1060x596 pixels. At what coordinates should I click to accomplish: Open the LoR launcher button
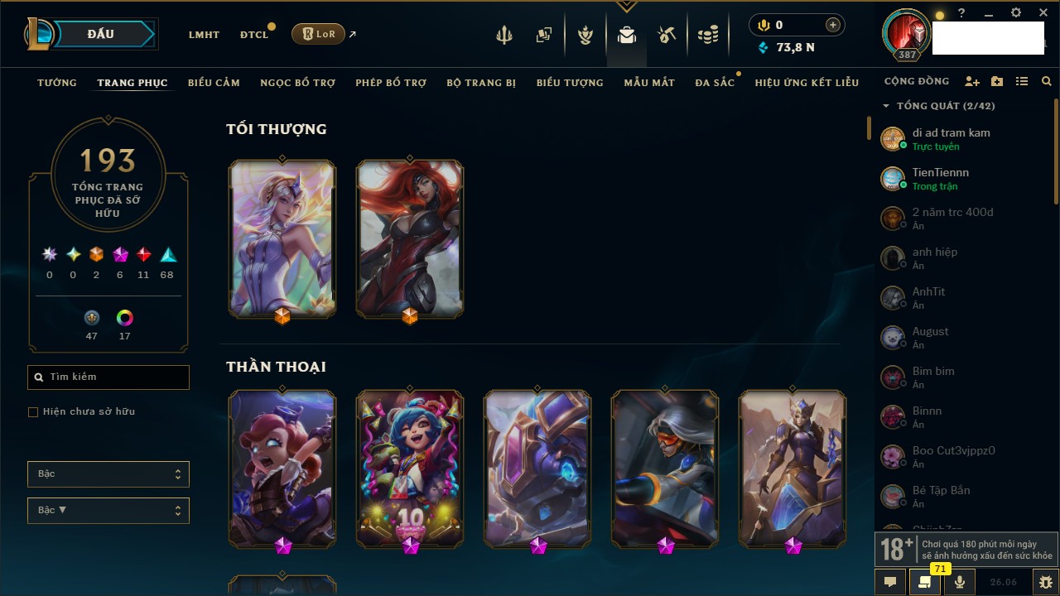click(318, 34)
